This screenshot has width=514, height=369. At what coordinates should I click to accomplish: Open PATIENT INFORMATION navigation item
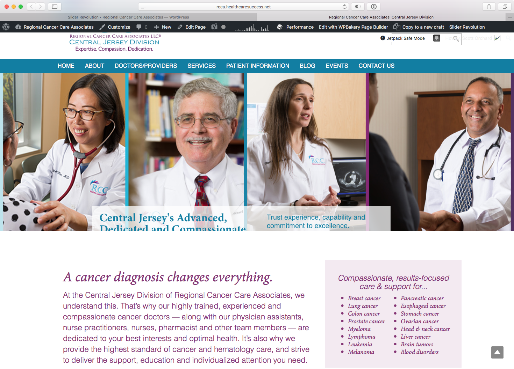(258, 66)
